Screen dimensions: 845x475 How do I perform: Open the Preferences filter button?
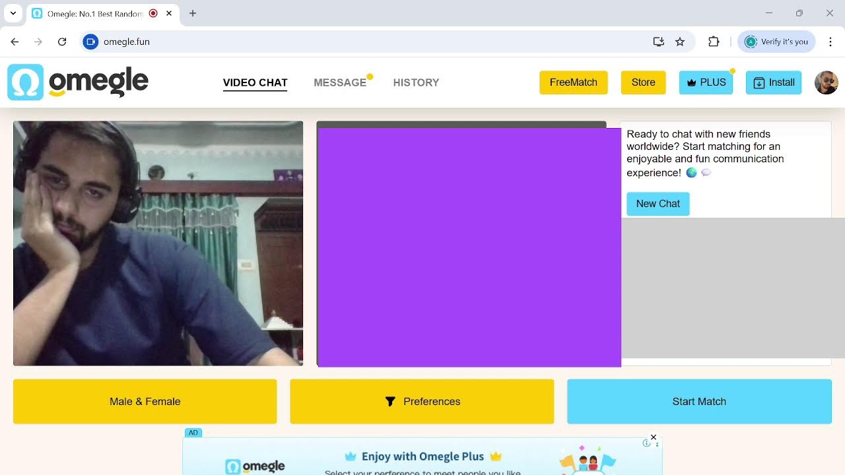(422, 401)
